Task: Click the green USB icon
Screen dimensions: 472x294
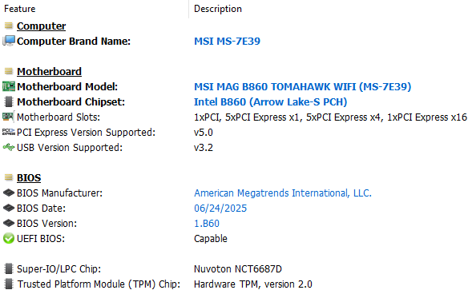Action: [x=9, y=147]
